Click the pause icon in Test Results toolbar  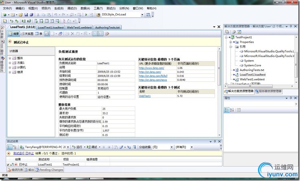[104, 147]
